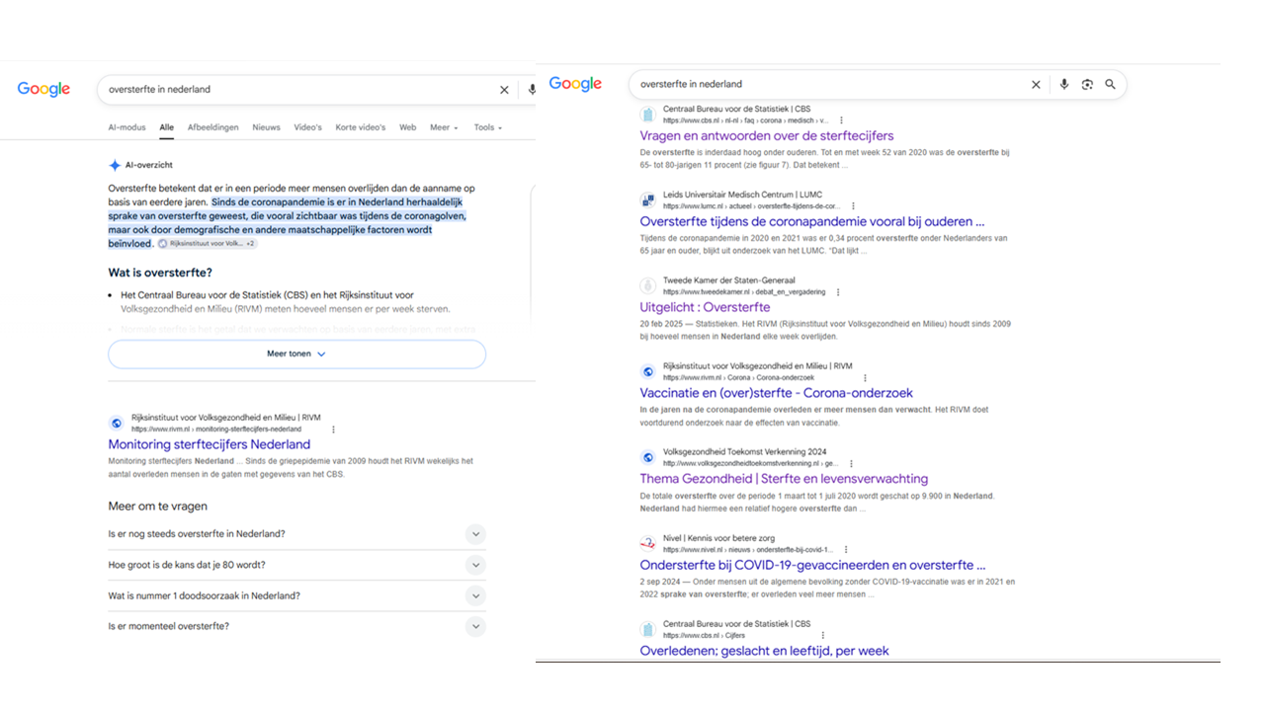Screen dimensions: 1265x711
Task: Switch to Web tab
Action: 407,127
